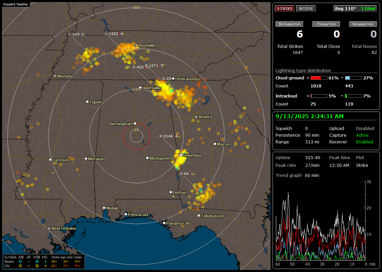Click the Jackson city dot marker
382x272 pixels.
tap(50, 160)
